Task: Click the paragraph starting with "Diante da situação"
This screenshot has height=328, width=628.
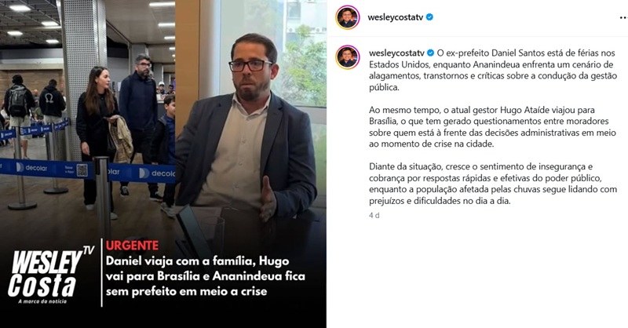Action: [493, 184]
